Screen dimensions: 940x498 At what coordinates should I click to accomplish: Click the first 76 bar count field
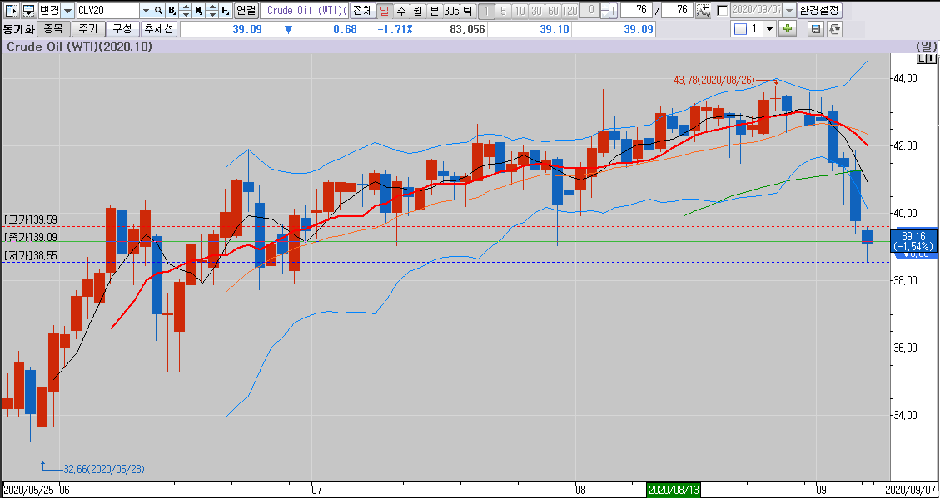(637, 10)
